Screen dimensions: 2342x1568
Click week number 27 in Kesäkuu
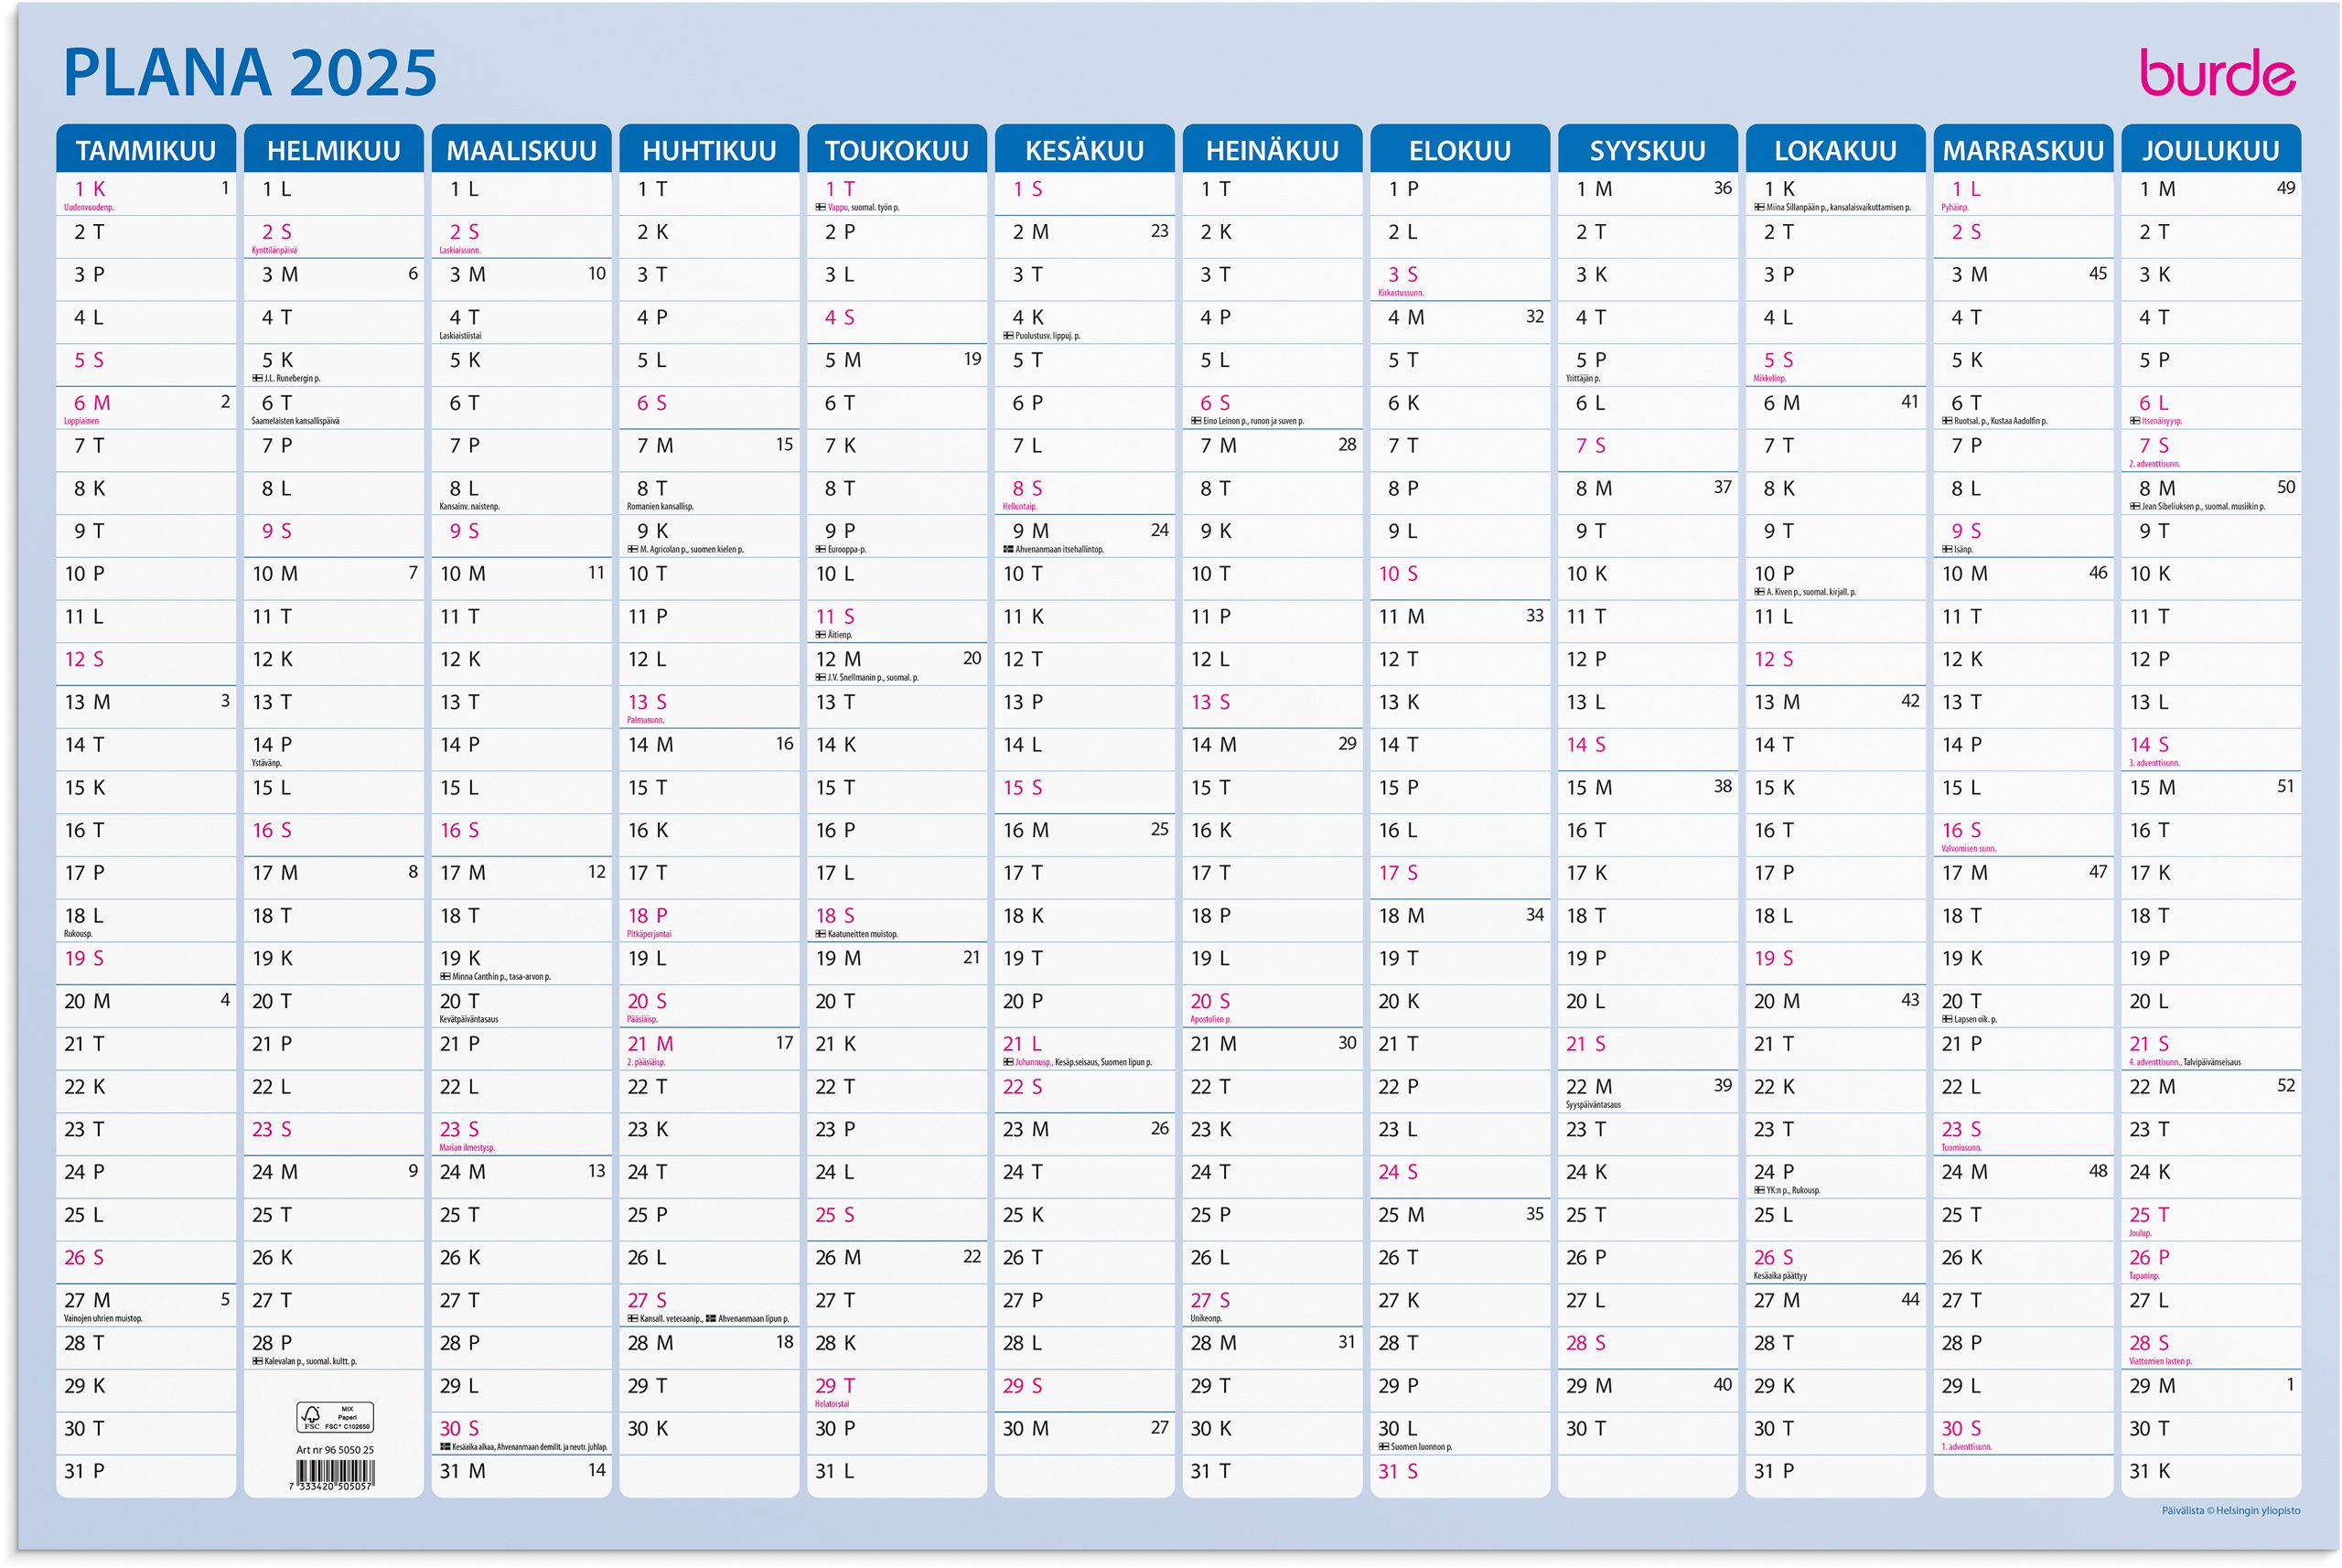(x=1158, y=1428)
